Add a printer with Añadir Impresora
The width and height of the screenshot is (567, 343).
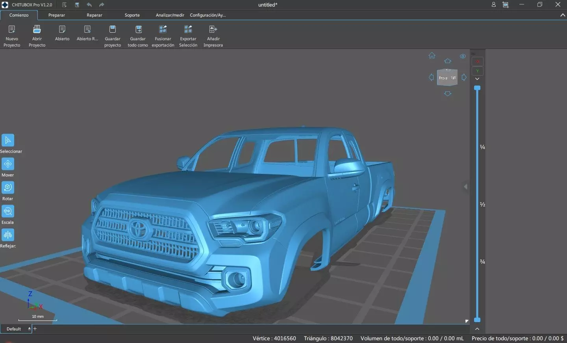pos(213,35)
